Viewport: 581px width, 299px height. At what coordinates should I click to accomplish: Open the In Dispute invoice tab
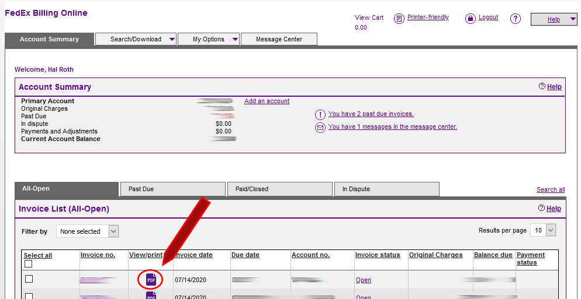coord(387,189)
